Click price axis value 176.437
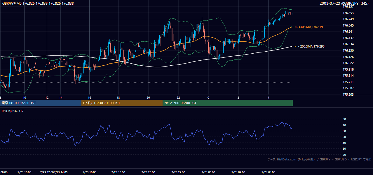Image resolution: width=373 pixels, height=175 pixels. 348,38
